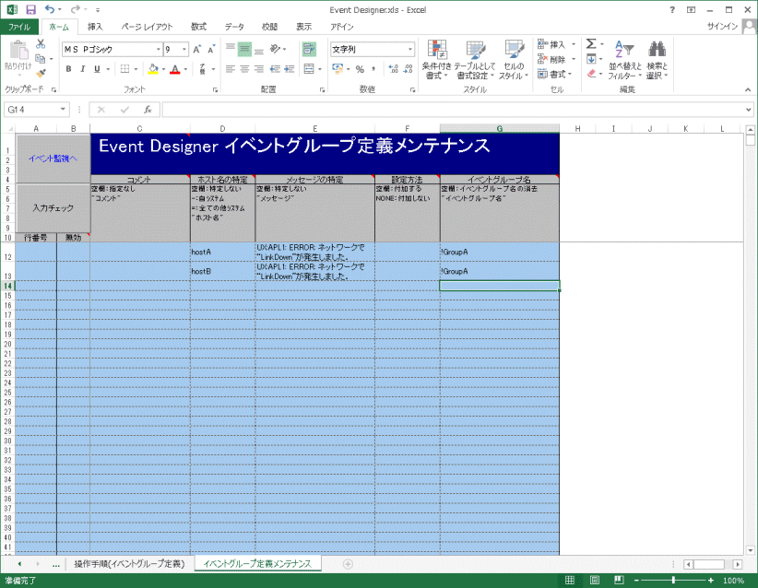Apply percent style
Image resolution: width=758 pixels, height=588 pixels.
pyautogui.click(x=360, y=69)
